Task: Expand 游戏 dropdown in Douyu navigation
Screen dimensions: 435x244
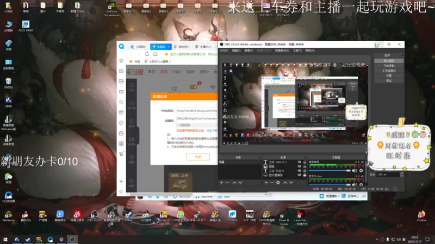Action: coord(204,72)
